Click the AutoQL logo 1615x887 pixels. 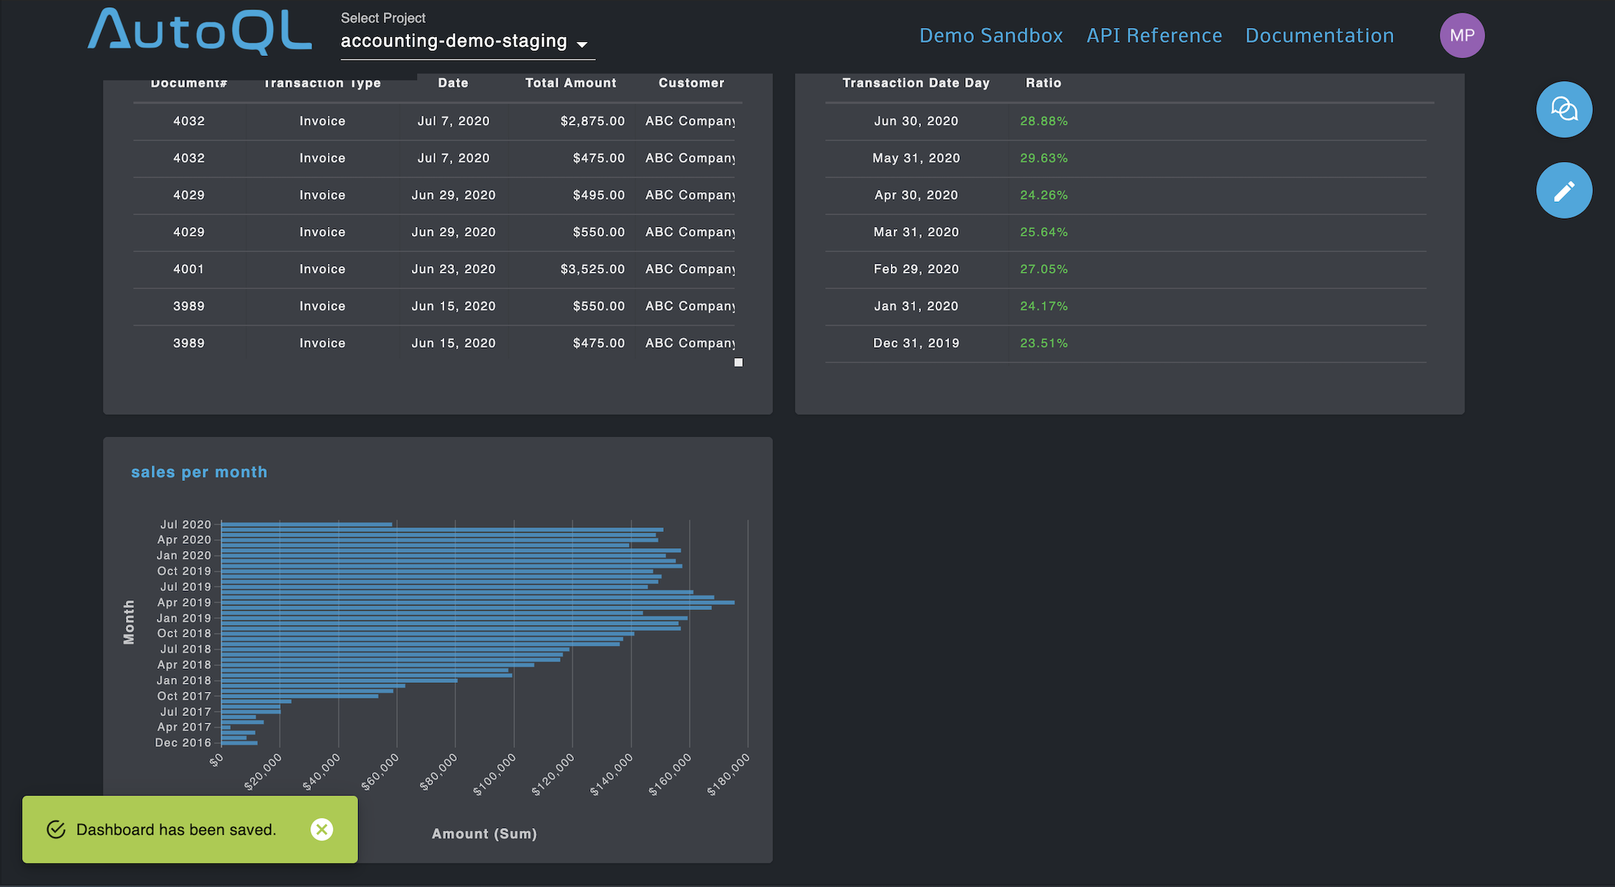[200, 31]
